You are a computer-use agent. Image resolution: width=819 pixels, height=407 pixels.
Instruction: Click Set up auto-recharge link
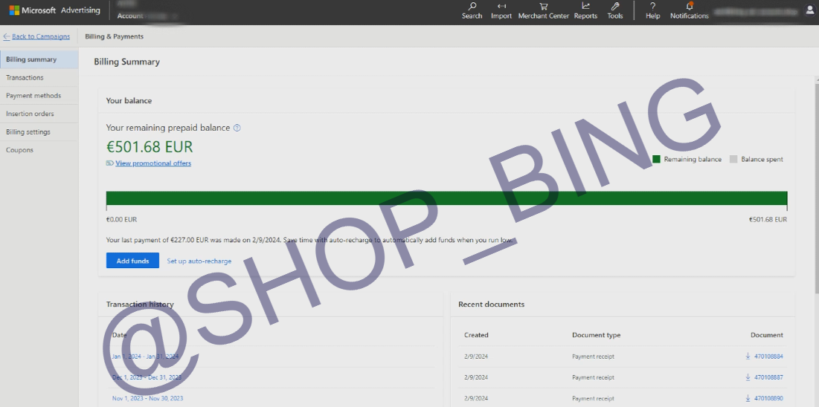[199, 261]
